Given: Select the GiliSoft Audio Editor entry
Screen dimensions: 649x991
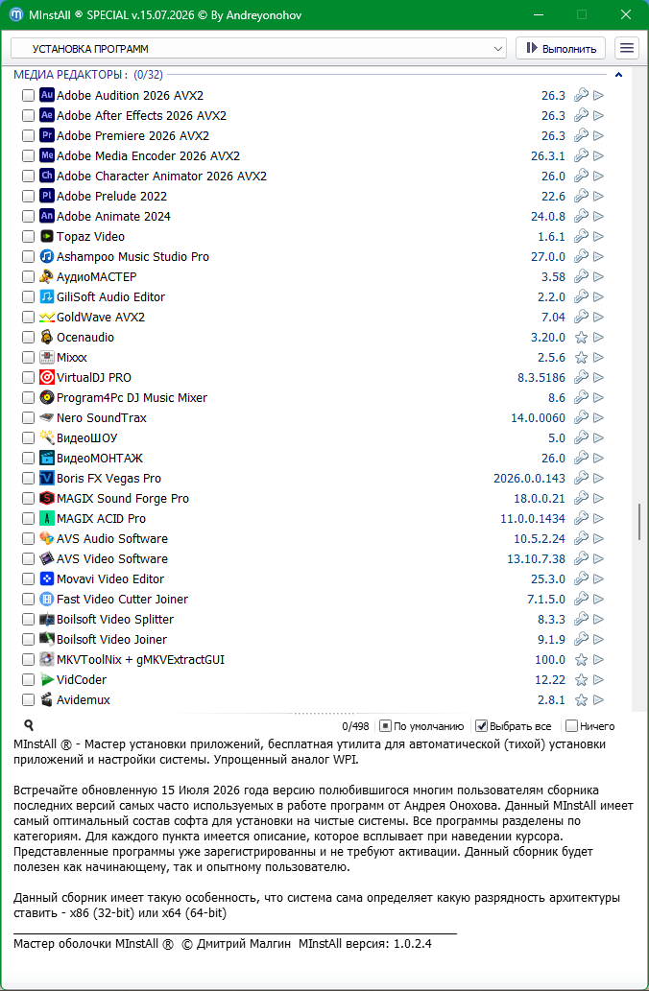Looking at the screenshot, I should pos(110,297).
